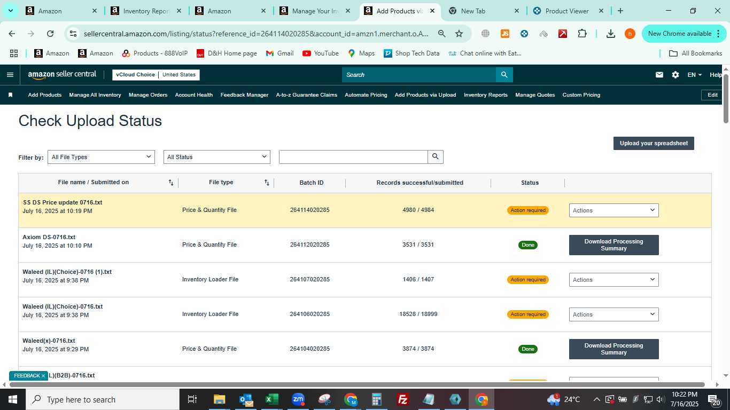Open the All File Types filter dropdown
This screenshot has height=410, width=730.
101,157
